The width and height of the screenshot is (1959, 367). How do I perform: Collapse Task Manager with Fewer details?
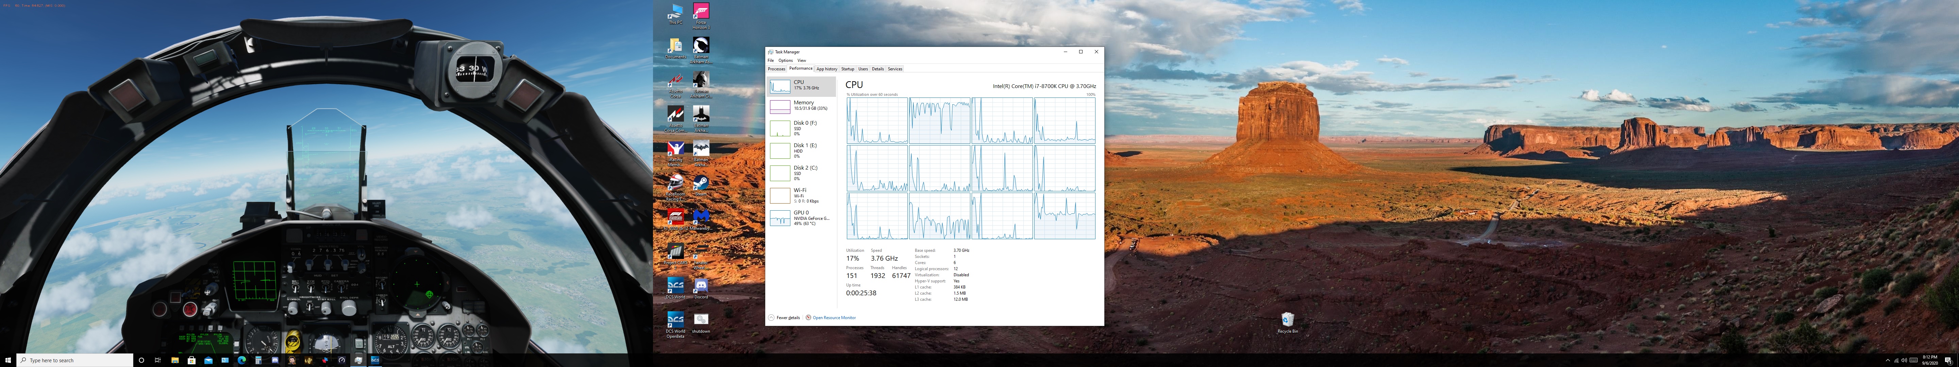pos(784,318)
